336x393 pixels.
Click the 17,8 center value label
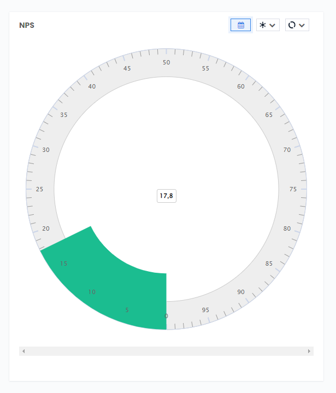pos(167,196)
